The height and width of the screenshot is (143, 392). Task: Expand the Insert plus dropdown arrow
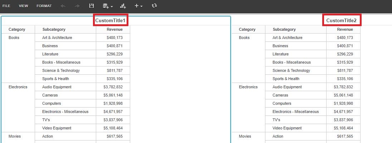pos(142,7)
